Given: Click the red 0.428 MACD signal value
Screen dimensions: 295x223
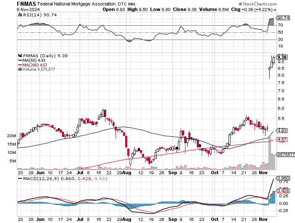Looking at the screenshot, I should pyautogui.click(x=84, y=179).
